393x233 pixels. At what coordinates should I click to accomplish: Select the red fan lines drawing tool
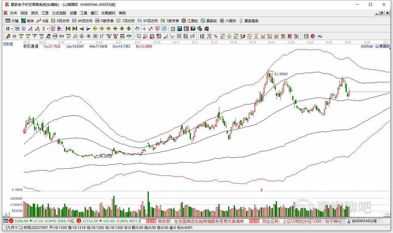[x=145, y=36]
